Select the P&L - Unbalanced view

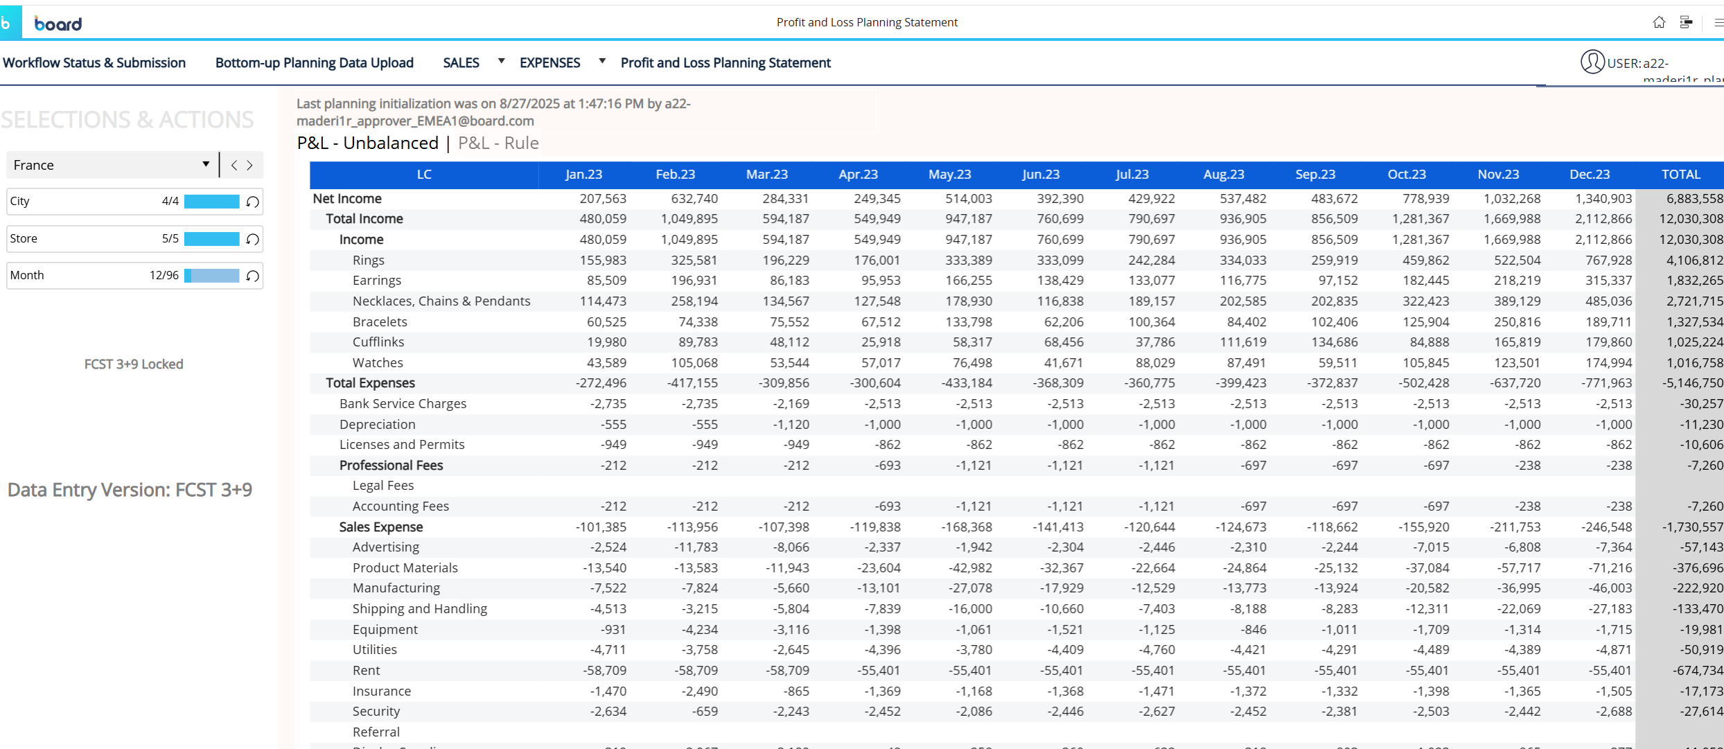pyautogui.click(x=368, y=143)
